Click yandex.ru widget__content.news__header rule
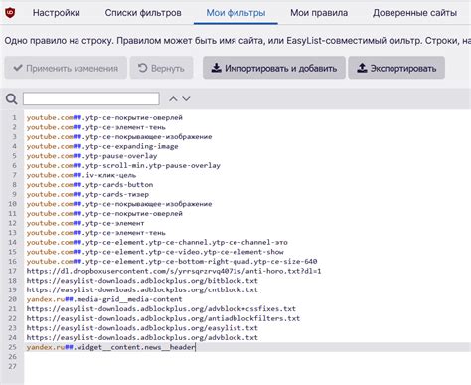 click(111, 347)
